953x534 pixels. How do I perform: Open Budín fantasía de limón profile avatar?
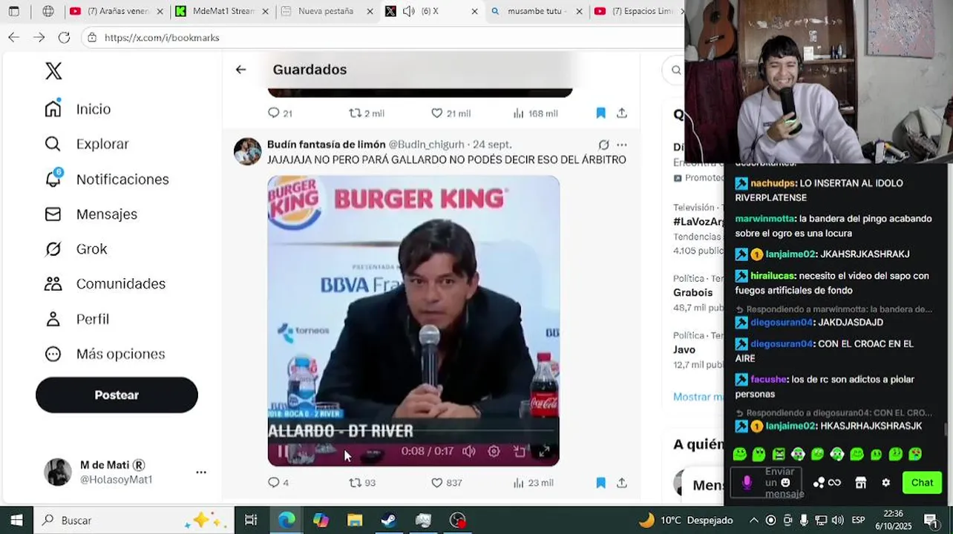pyautogui.click(x=248, y=151)
